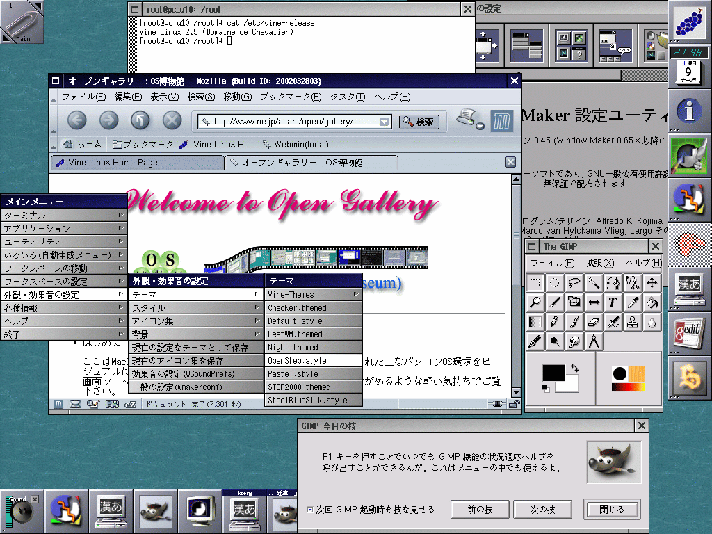The width and height of the screenshot is (712, 534).
Task: Choose the Flip tool in GIMP toolbox
Action: coord(594,302)
